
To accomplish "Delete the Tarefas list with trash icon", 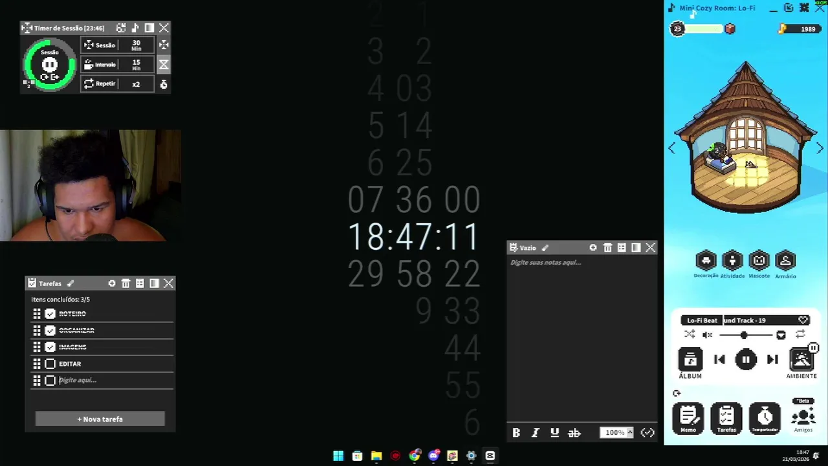I will (126, 283).
